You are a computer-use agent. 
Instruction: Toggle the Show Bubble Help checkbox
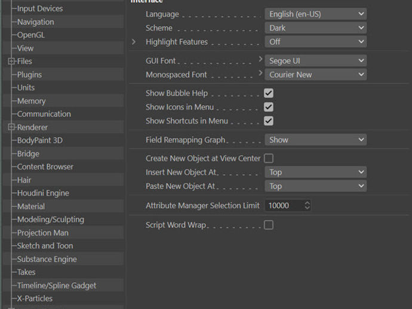click(269, 93)
